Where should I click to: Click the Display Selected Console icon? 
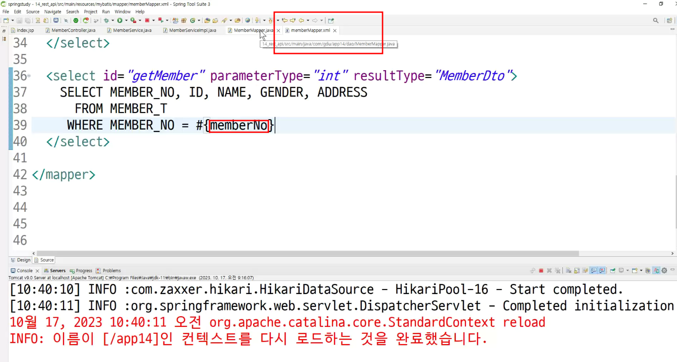pos(621,271)
